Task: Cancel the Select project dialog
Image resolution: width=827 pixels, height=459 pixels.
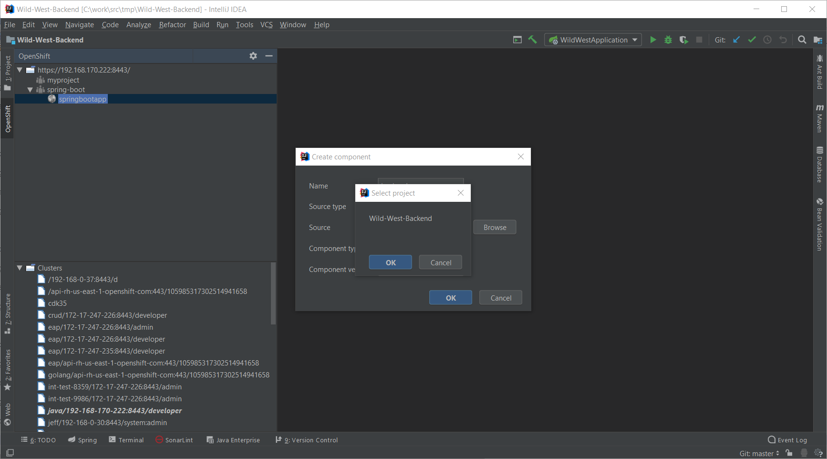Action: pyautogui.click(x=441, y=262)
